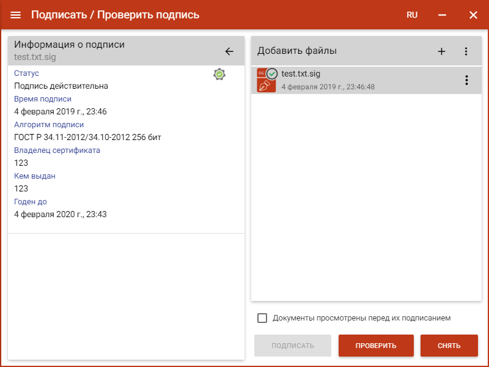Click the 'Подпись действительна' status text
Image resolution: width=489 pixels, height=367 pixels.
pos(61,86)
